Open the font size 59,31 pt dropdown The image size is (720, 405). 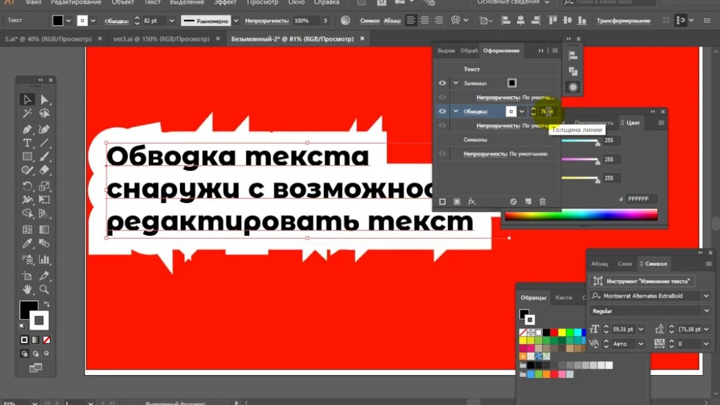click(641, 329)
